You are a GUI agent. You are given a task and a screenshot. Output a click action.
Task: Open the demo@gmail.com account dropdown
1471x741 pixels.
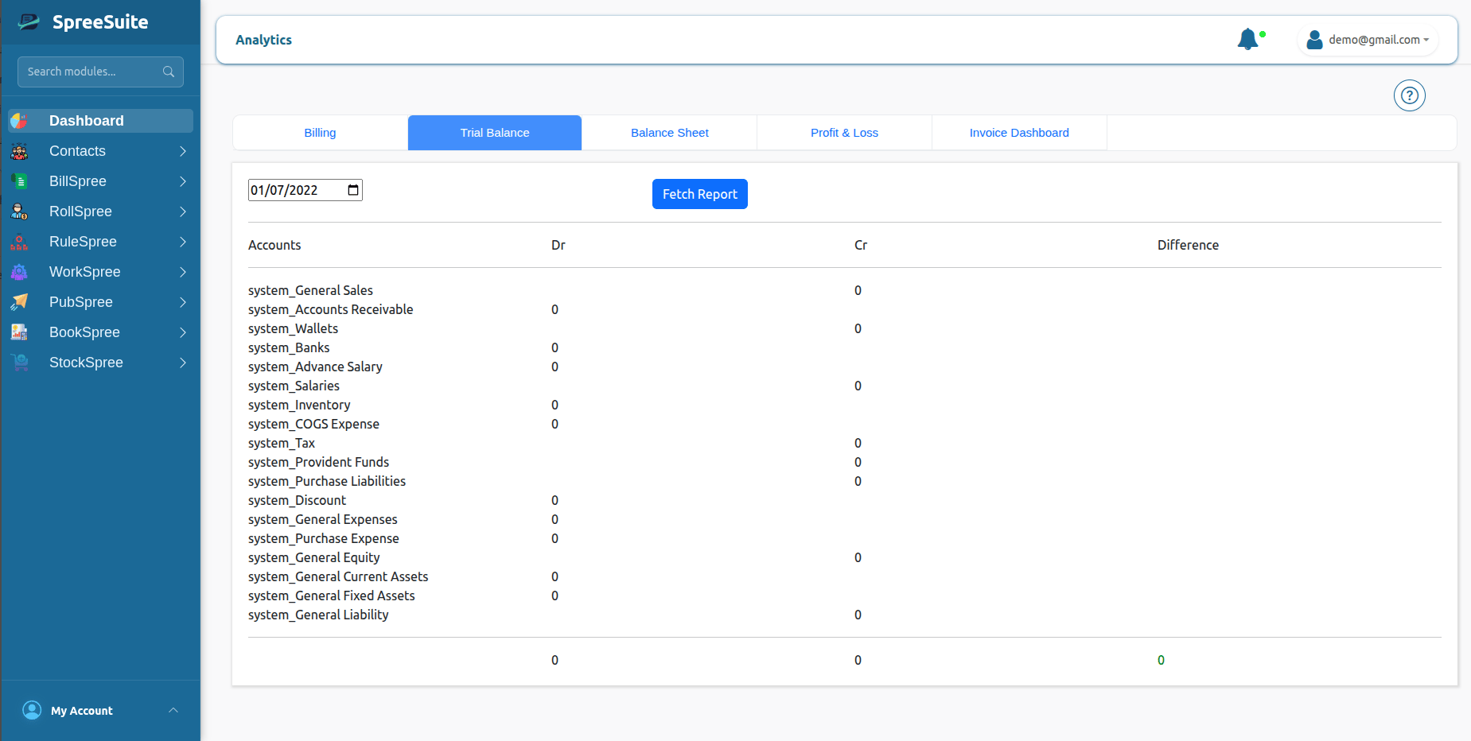[1368, 40]
